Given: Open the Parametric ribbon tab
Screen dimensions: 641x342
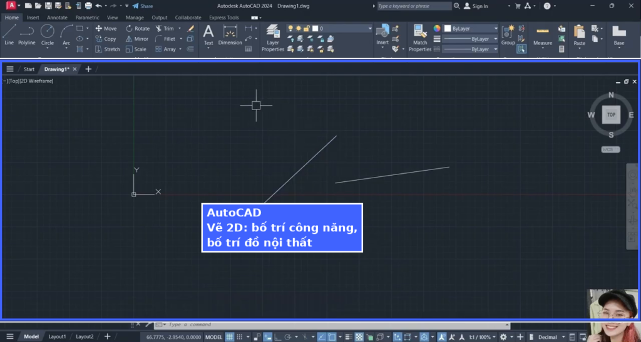Looking at the screenshot, I should (87, 18).
